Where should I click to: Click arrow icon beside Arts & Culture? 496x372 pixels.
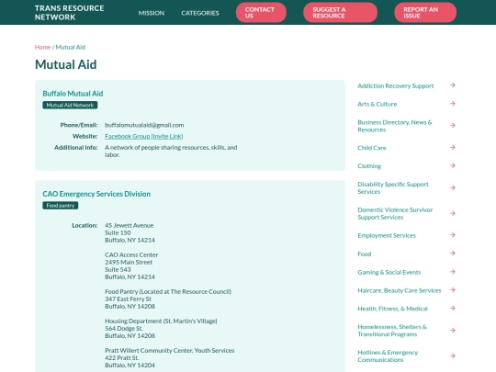(453, 104)
